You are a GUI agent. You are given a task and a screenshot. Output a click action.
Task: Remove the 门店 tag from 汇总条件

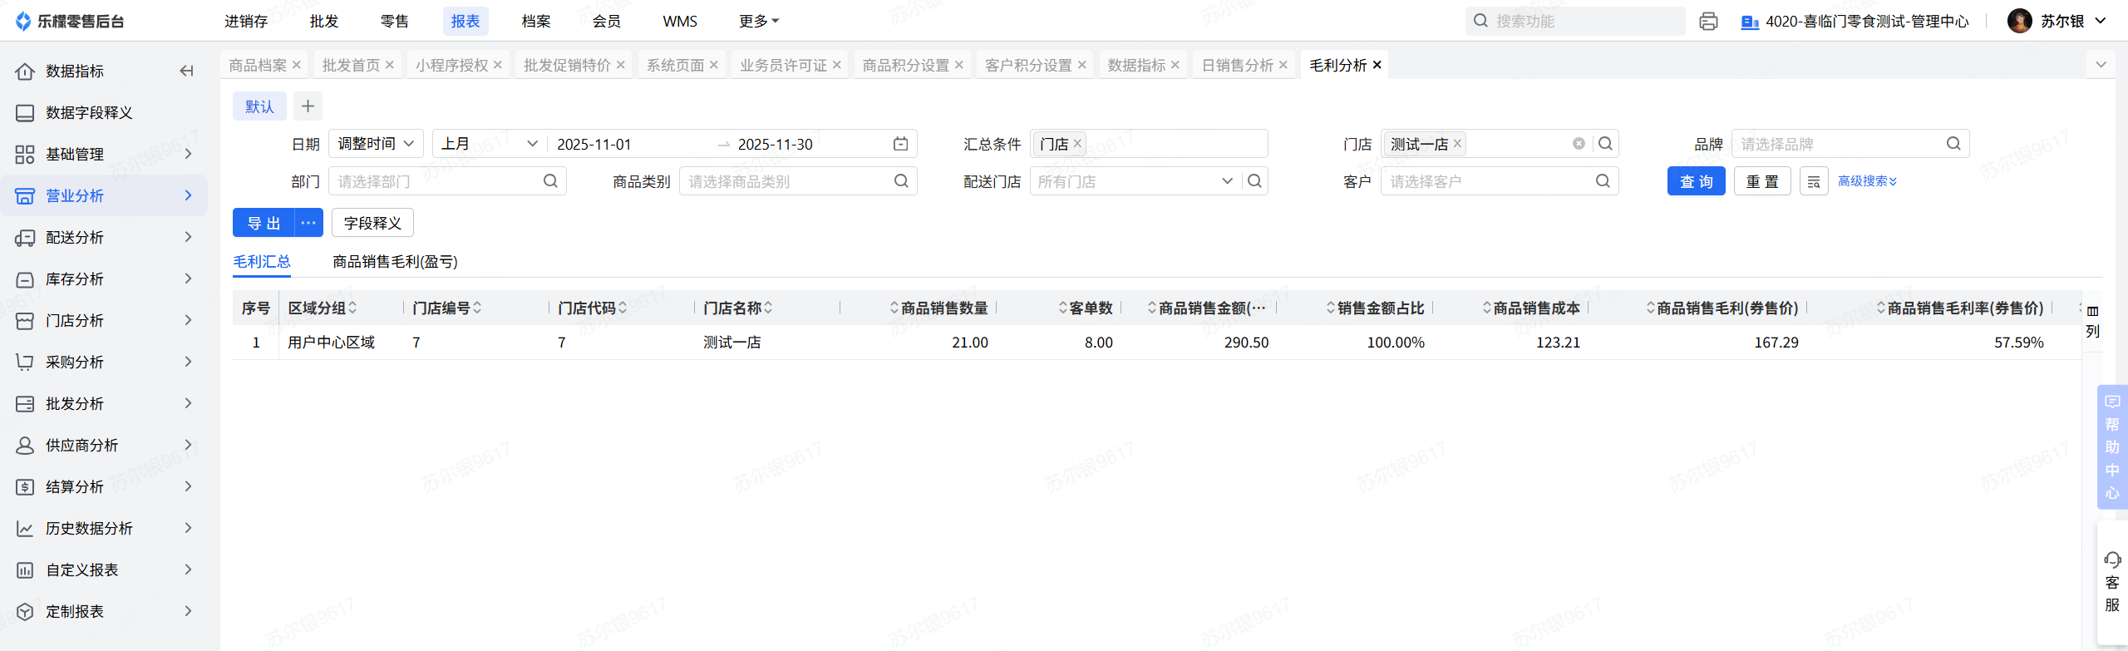click(x=1077, y=143)
